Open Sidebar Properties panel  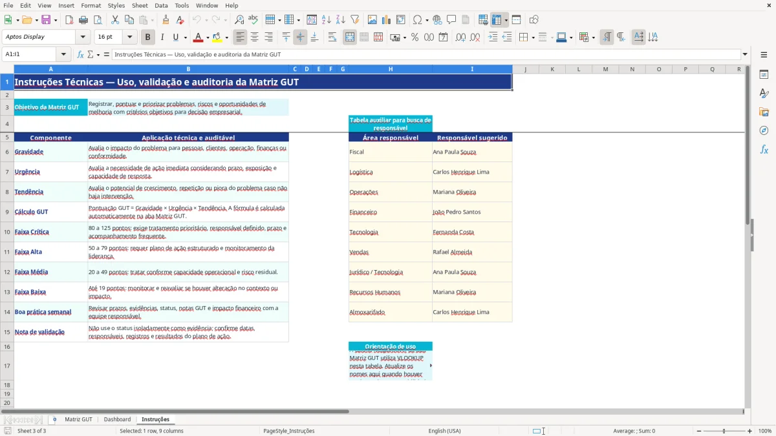[764, 75]
